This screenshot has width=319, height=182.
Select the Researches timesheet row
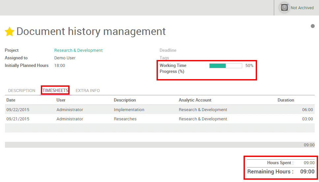click(x=125, y=119)
